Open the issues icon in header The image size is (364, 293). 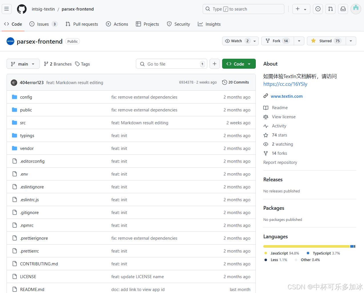pos(318,9)
